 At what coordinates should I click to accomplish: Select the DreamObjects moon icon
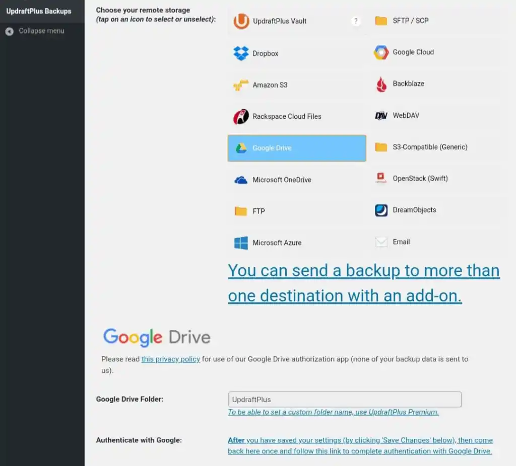point(381,210)
